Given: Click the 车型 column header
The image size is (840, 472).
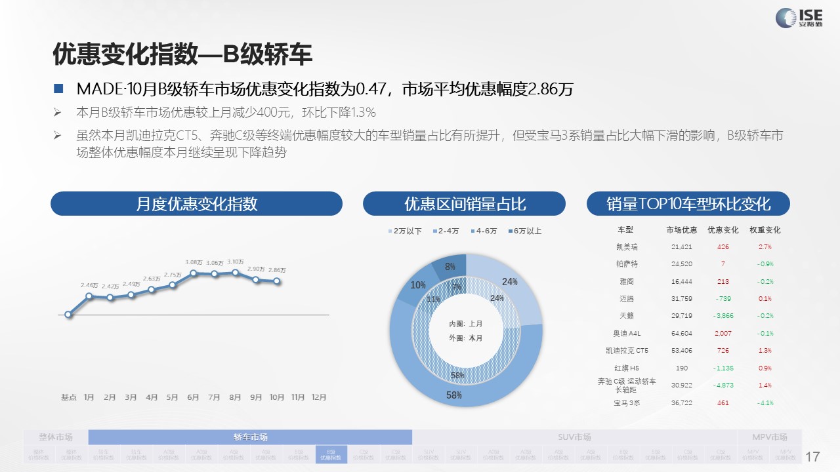Looking at the screenshot, I should [625, 230].
